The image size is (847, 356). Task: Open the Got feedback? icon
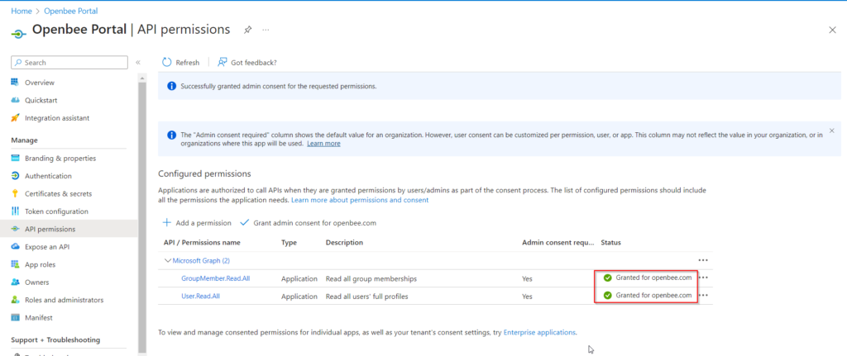222,63
